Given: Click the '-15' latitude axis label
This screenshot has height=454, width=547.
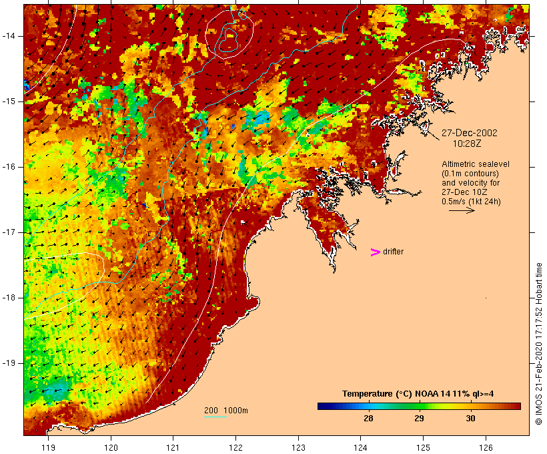Looking at the screenshot, I should [9, 101].
